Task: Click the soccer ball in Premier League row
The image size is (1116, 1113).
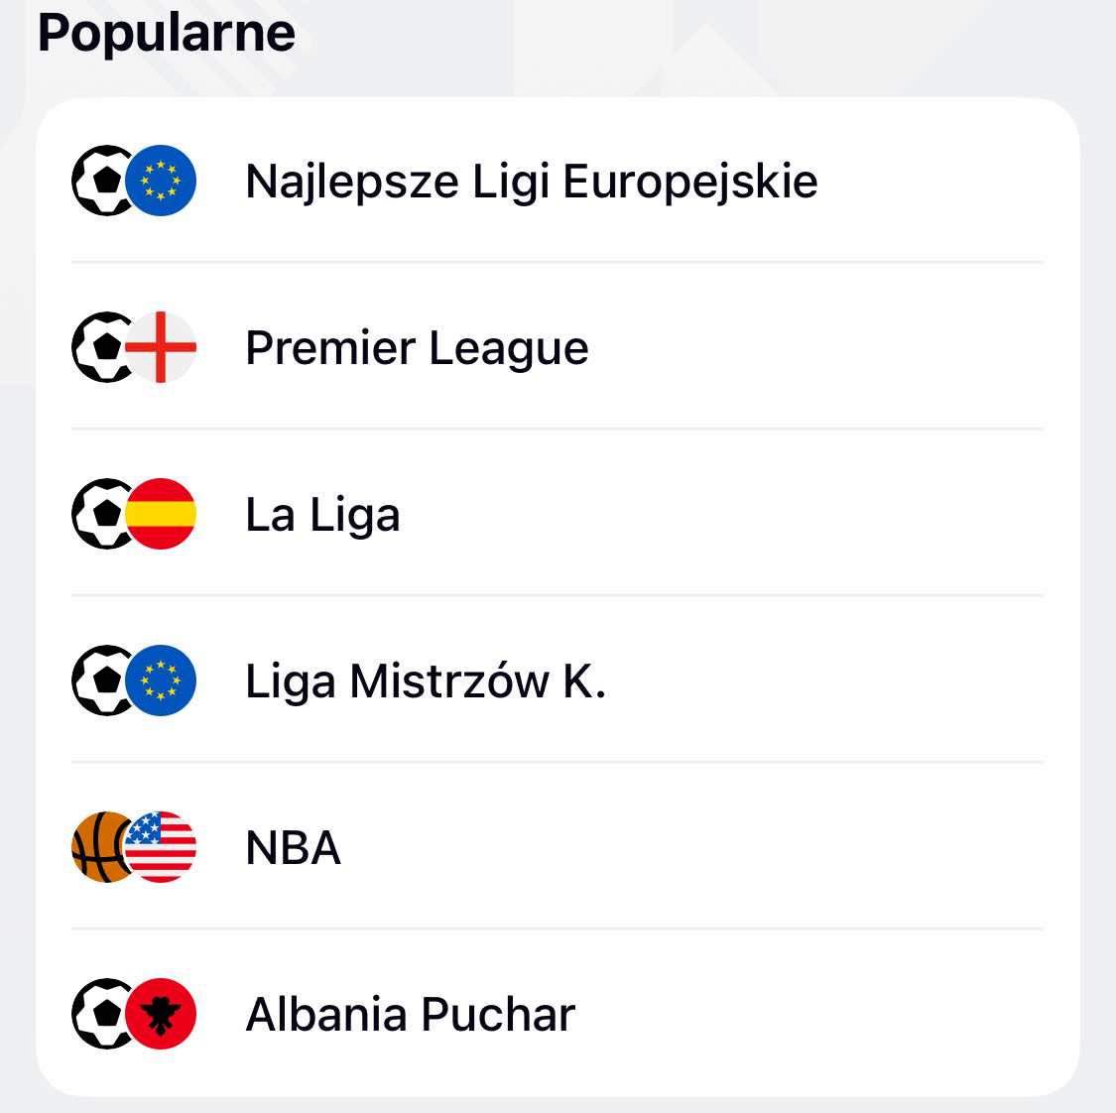Action: click(99, 347)
